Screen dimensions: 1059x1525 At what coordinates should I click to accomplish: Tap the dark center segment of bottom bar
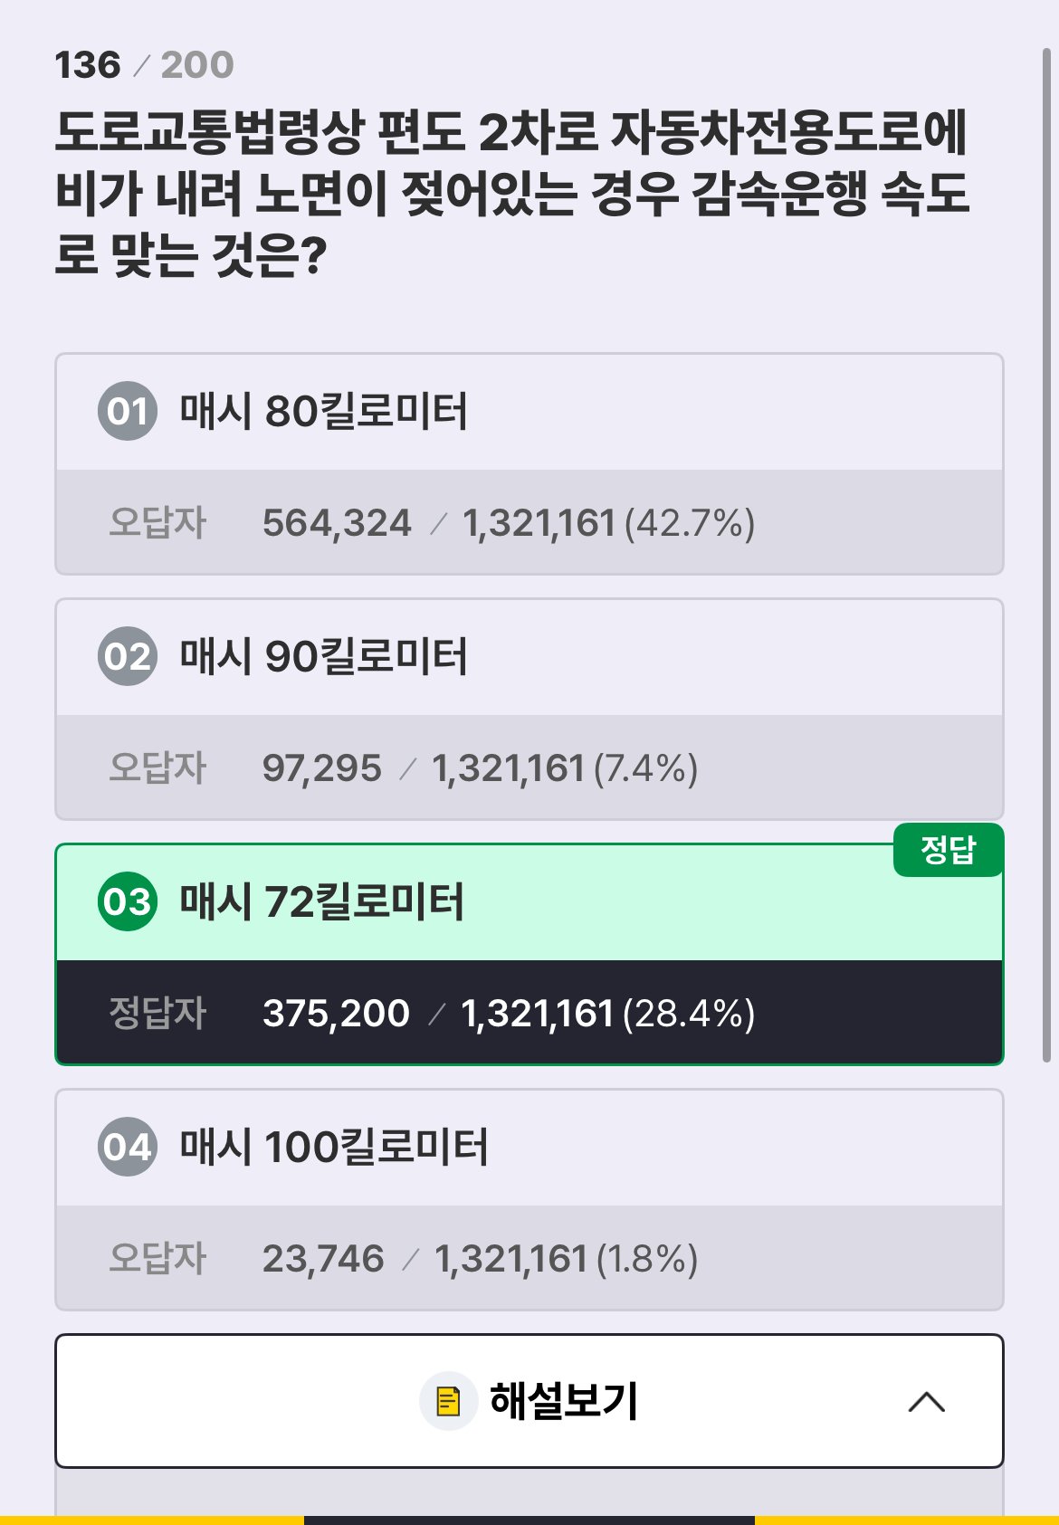(529, 1520)
